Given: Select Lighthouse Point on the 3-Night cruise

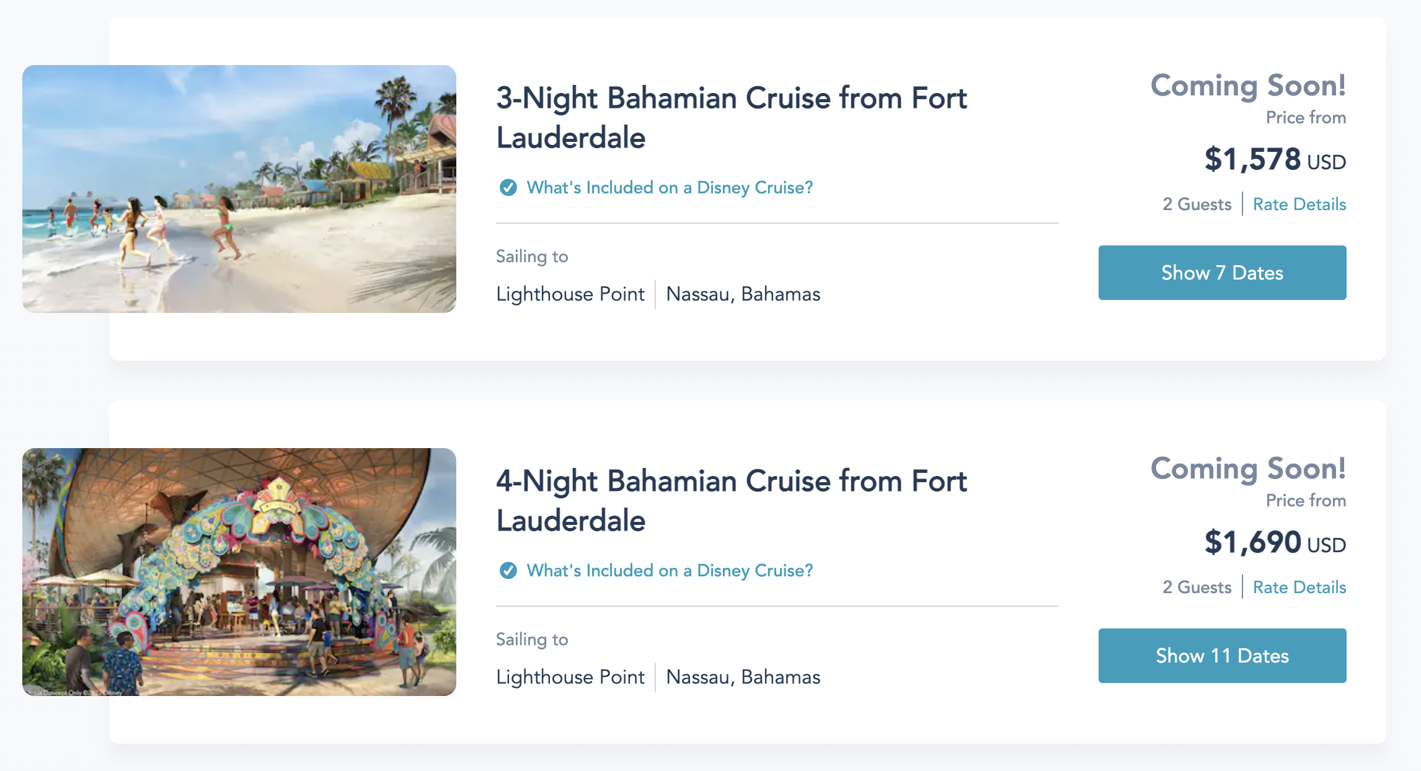Looking at the screenshot, I should point(570,294).
